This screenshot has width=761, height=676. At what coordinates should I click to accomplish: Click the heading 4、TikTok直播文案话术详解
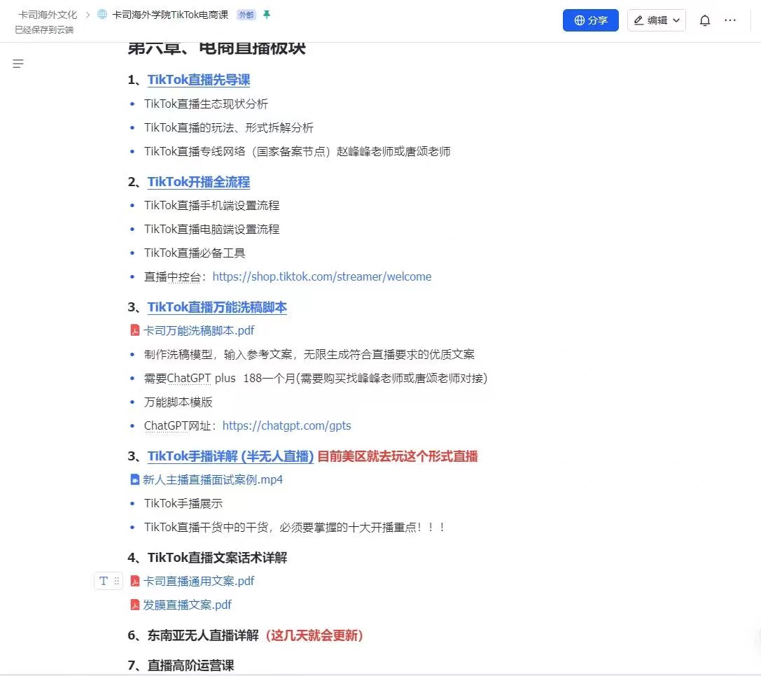[207, 558]
